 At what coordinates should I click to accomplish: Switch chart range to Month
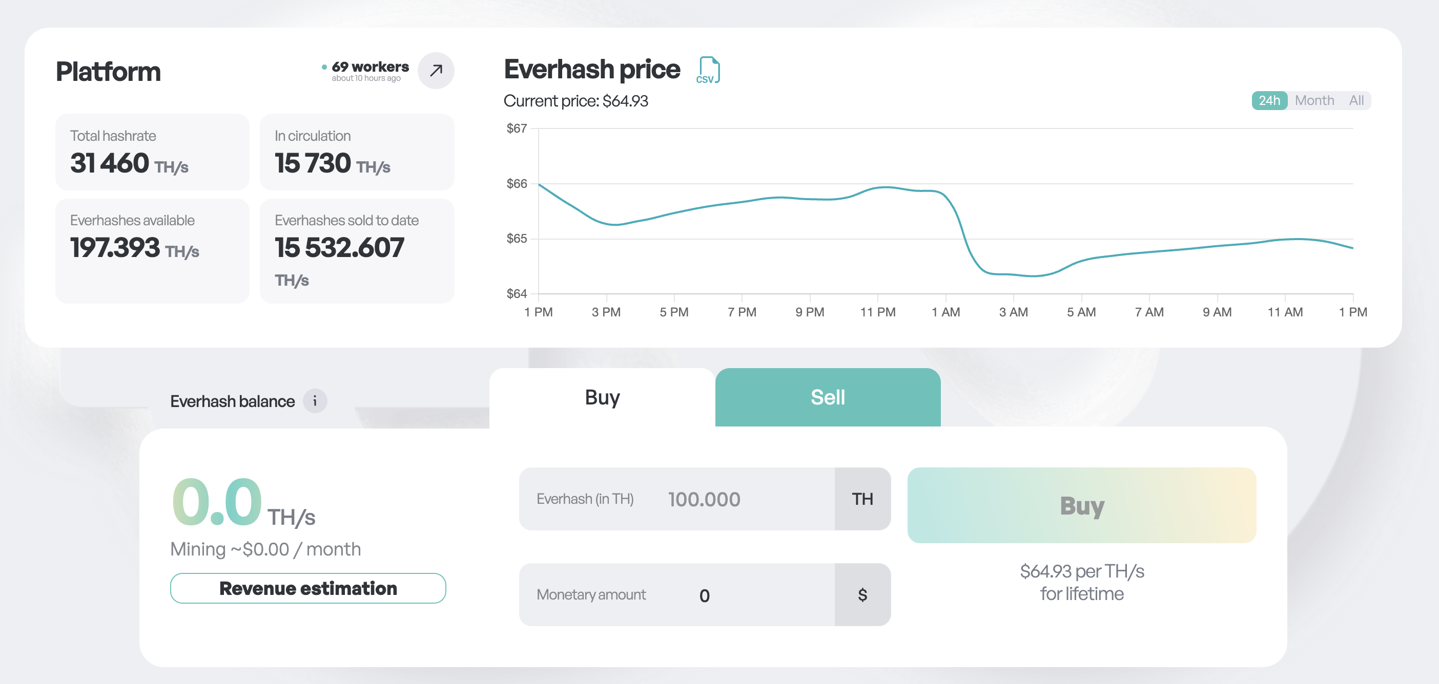tap(1314, 100)
